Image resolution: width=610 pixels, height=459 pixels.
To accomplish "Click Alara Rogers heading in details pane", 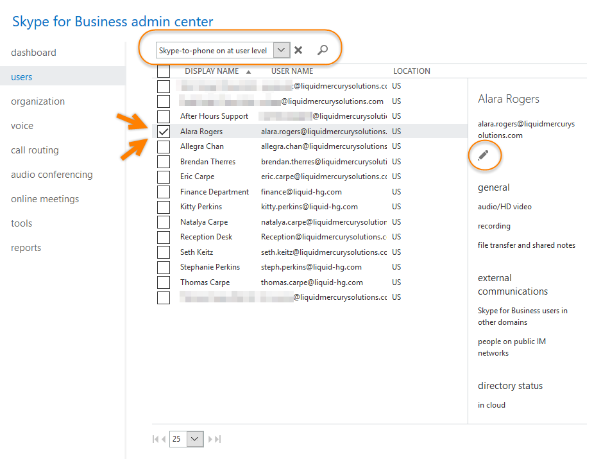I will 509,100.
